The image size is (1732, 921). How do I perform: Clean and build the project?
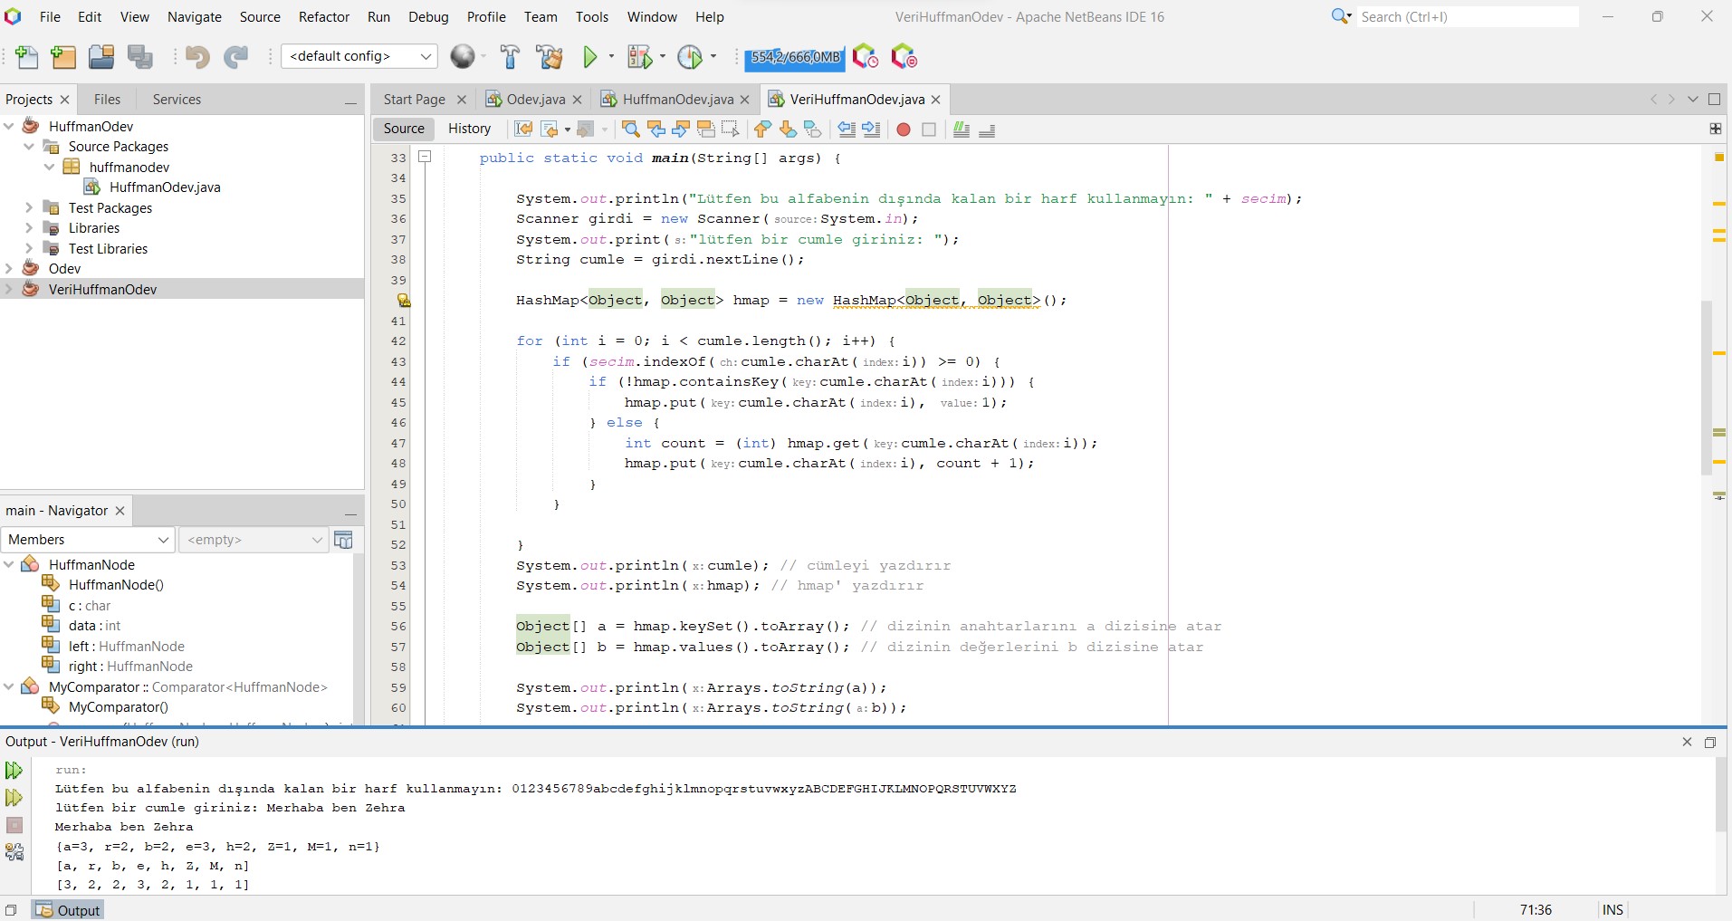pyautogui.click(x=550, y=56)
